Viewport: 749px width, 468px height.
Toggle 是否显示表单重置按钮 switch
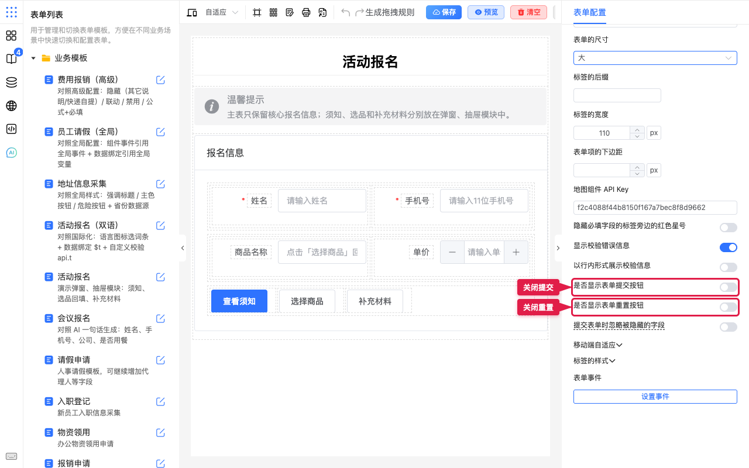point(729,307)
